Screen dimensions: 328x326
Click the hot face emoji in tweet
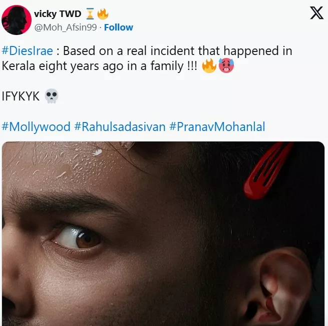pyautogui.click(x=226, y=65)
